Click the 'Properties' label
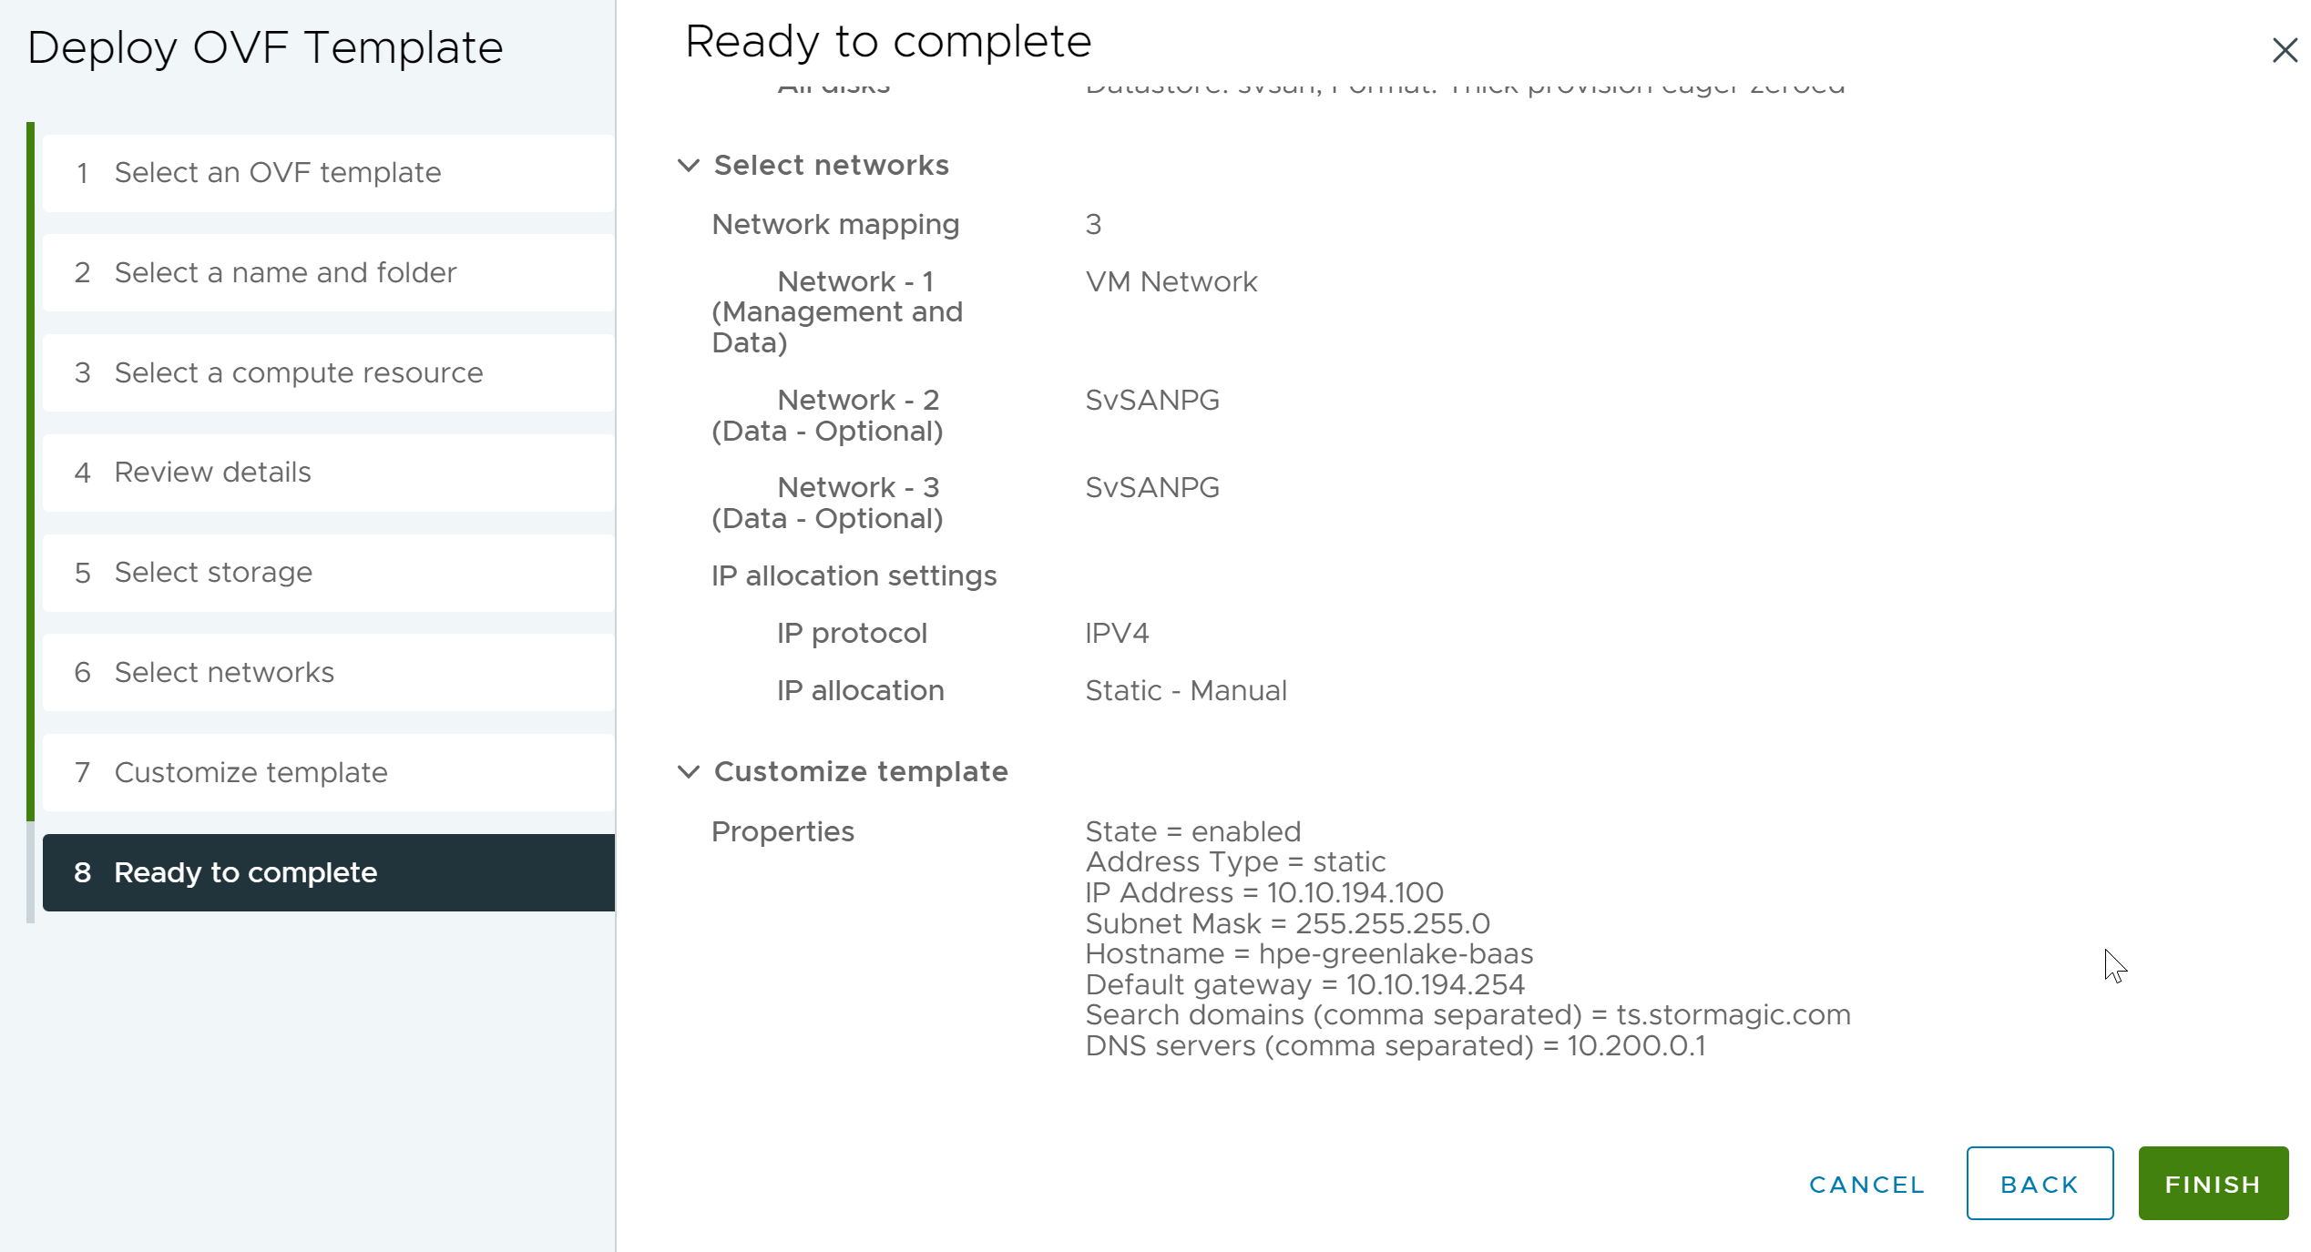This screenshot has height=1252, width=2311. click(782, 832)
